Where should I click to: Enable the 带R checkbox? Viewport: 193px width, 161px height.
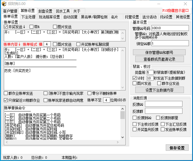[x=32, y=27]
